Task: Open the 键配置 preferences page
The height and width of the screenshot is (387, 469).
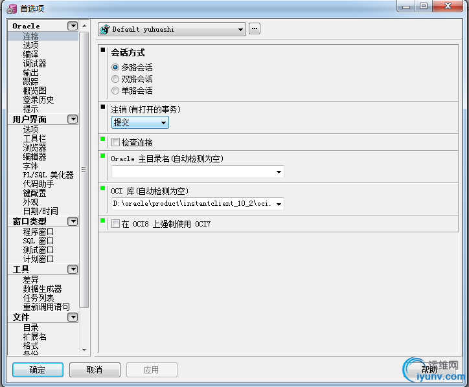Action: point(35,193)
